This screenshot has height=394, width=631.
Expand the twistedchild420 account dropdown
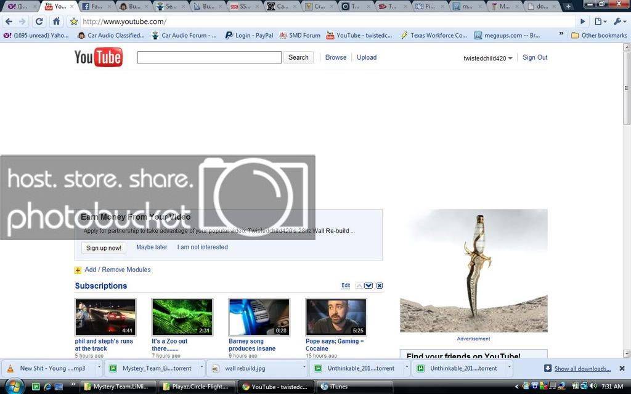tap(488, 58)
